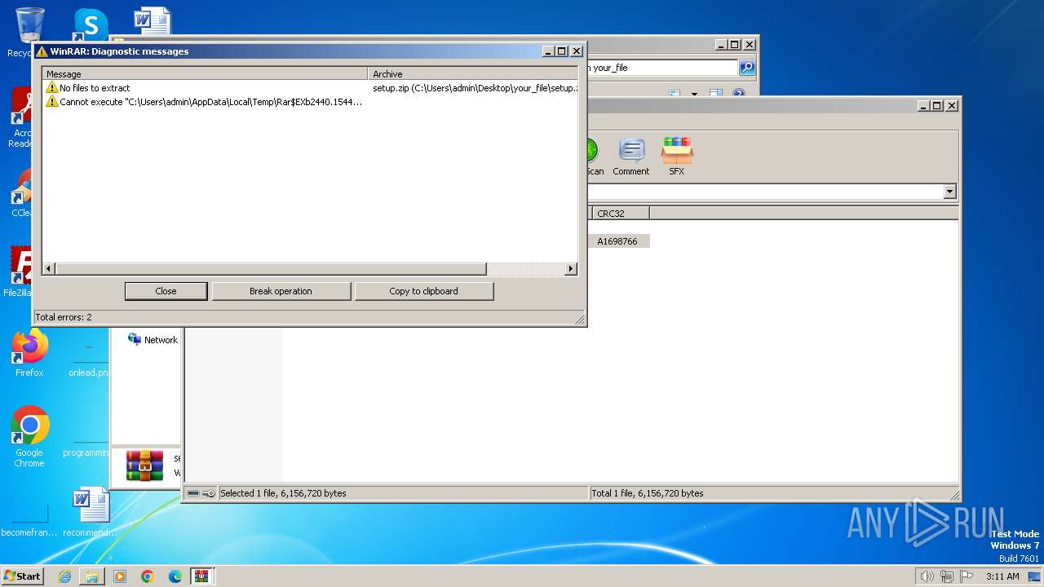
Task: Click the Close button in Diagnostic messages
Action: click(166, 291)
